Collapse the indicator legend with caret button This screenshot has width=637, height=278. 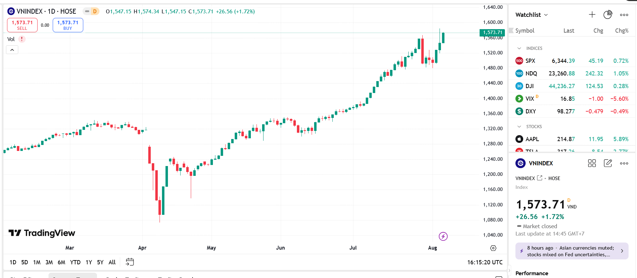(12, 50)
